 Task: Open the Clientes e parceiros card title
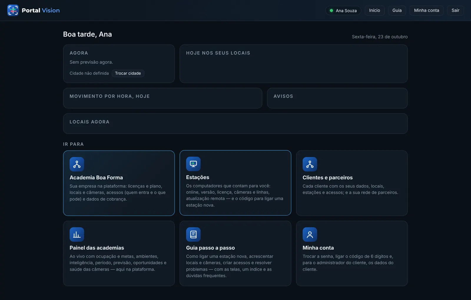pyautogui.click(x=328, y=178)
